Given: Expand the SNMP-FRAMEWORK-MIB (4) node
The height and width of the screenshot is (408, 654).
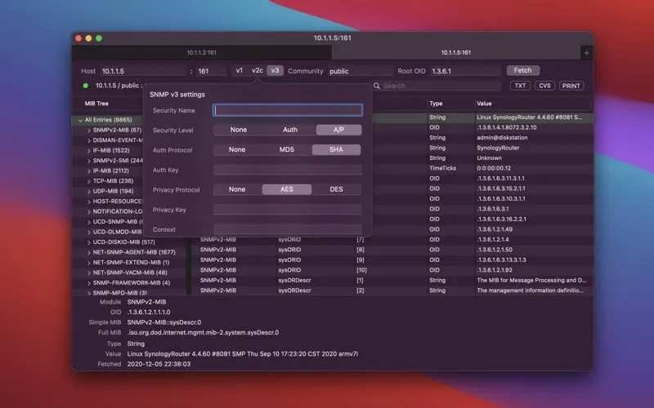Looking at the screenshot, I should coord(89,283).
